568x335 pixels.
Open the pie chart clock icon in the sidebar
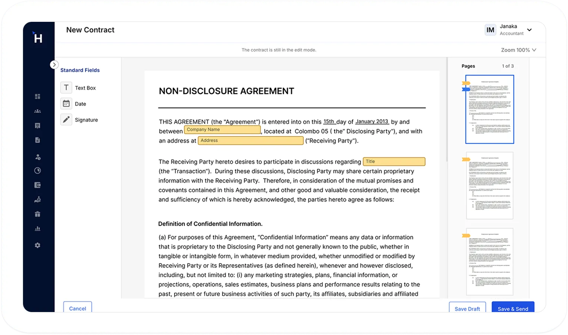(x=37, y=170)
